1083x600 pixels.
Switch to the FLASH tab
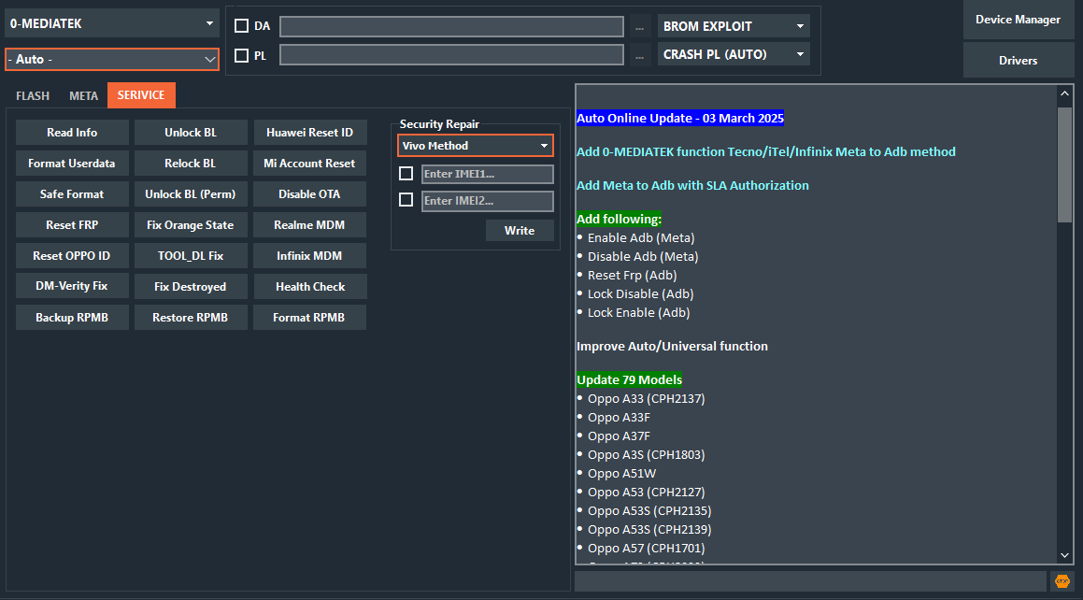[33, 96]
